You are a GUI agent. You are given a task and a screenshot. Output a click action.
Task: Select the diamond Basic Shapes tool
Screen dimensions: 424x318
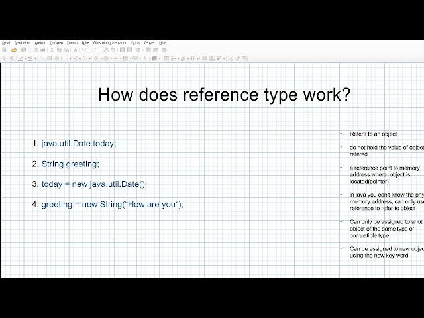96,58
